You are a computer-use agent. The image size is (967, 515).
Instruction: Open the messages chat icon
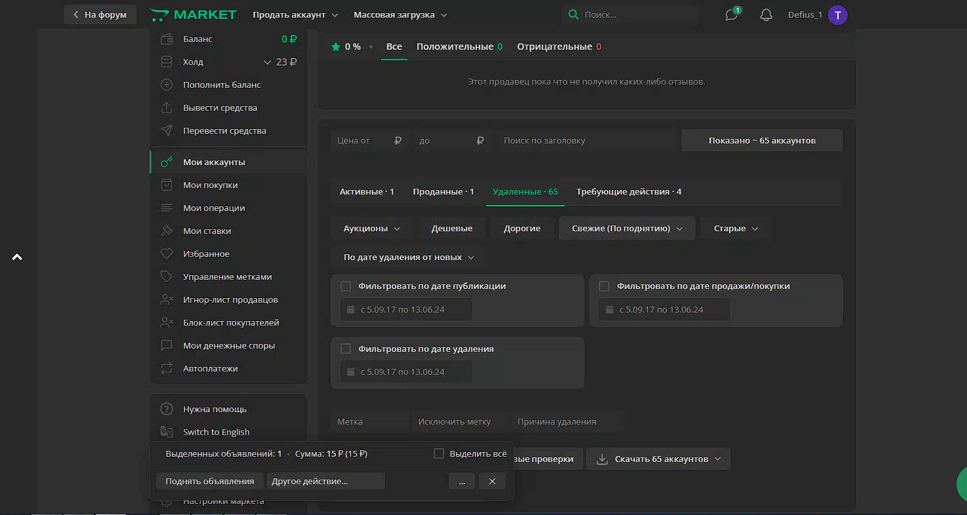click(x=731, y=14)
